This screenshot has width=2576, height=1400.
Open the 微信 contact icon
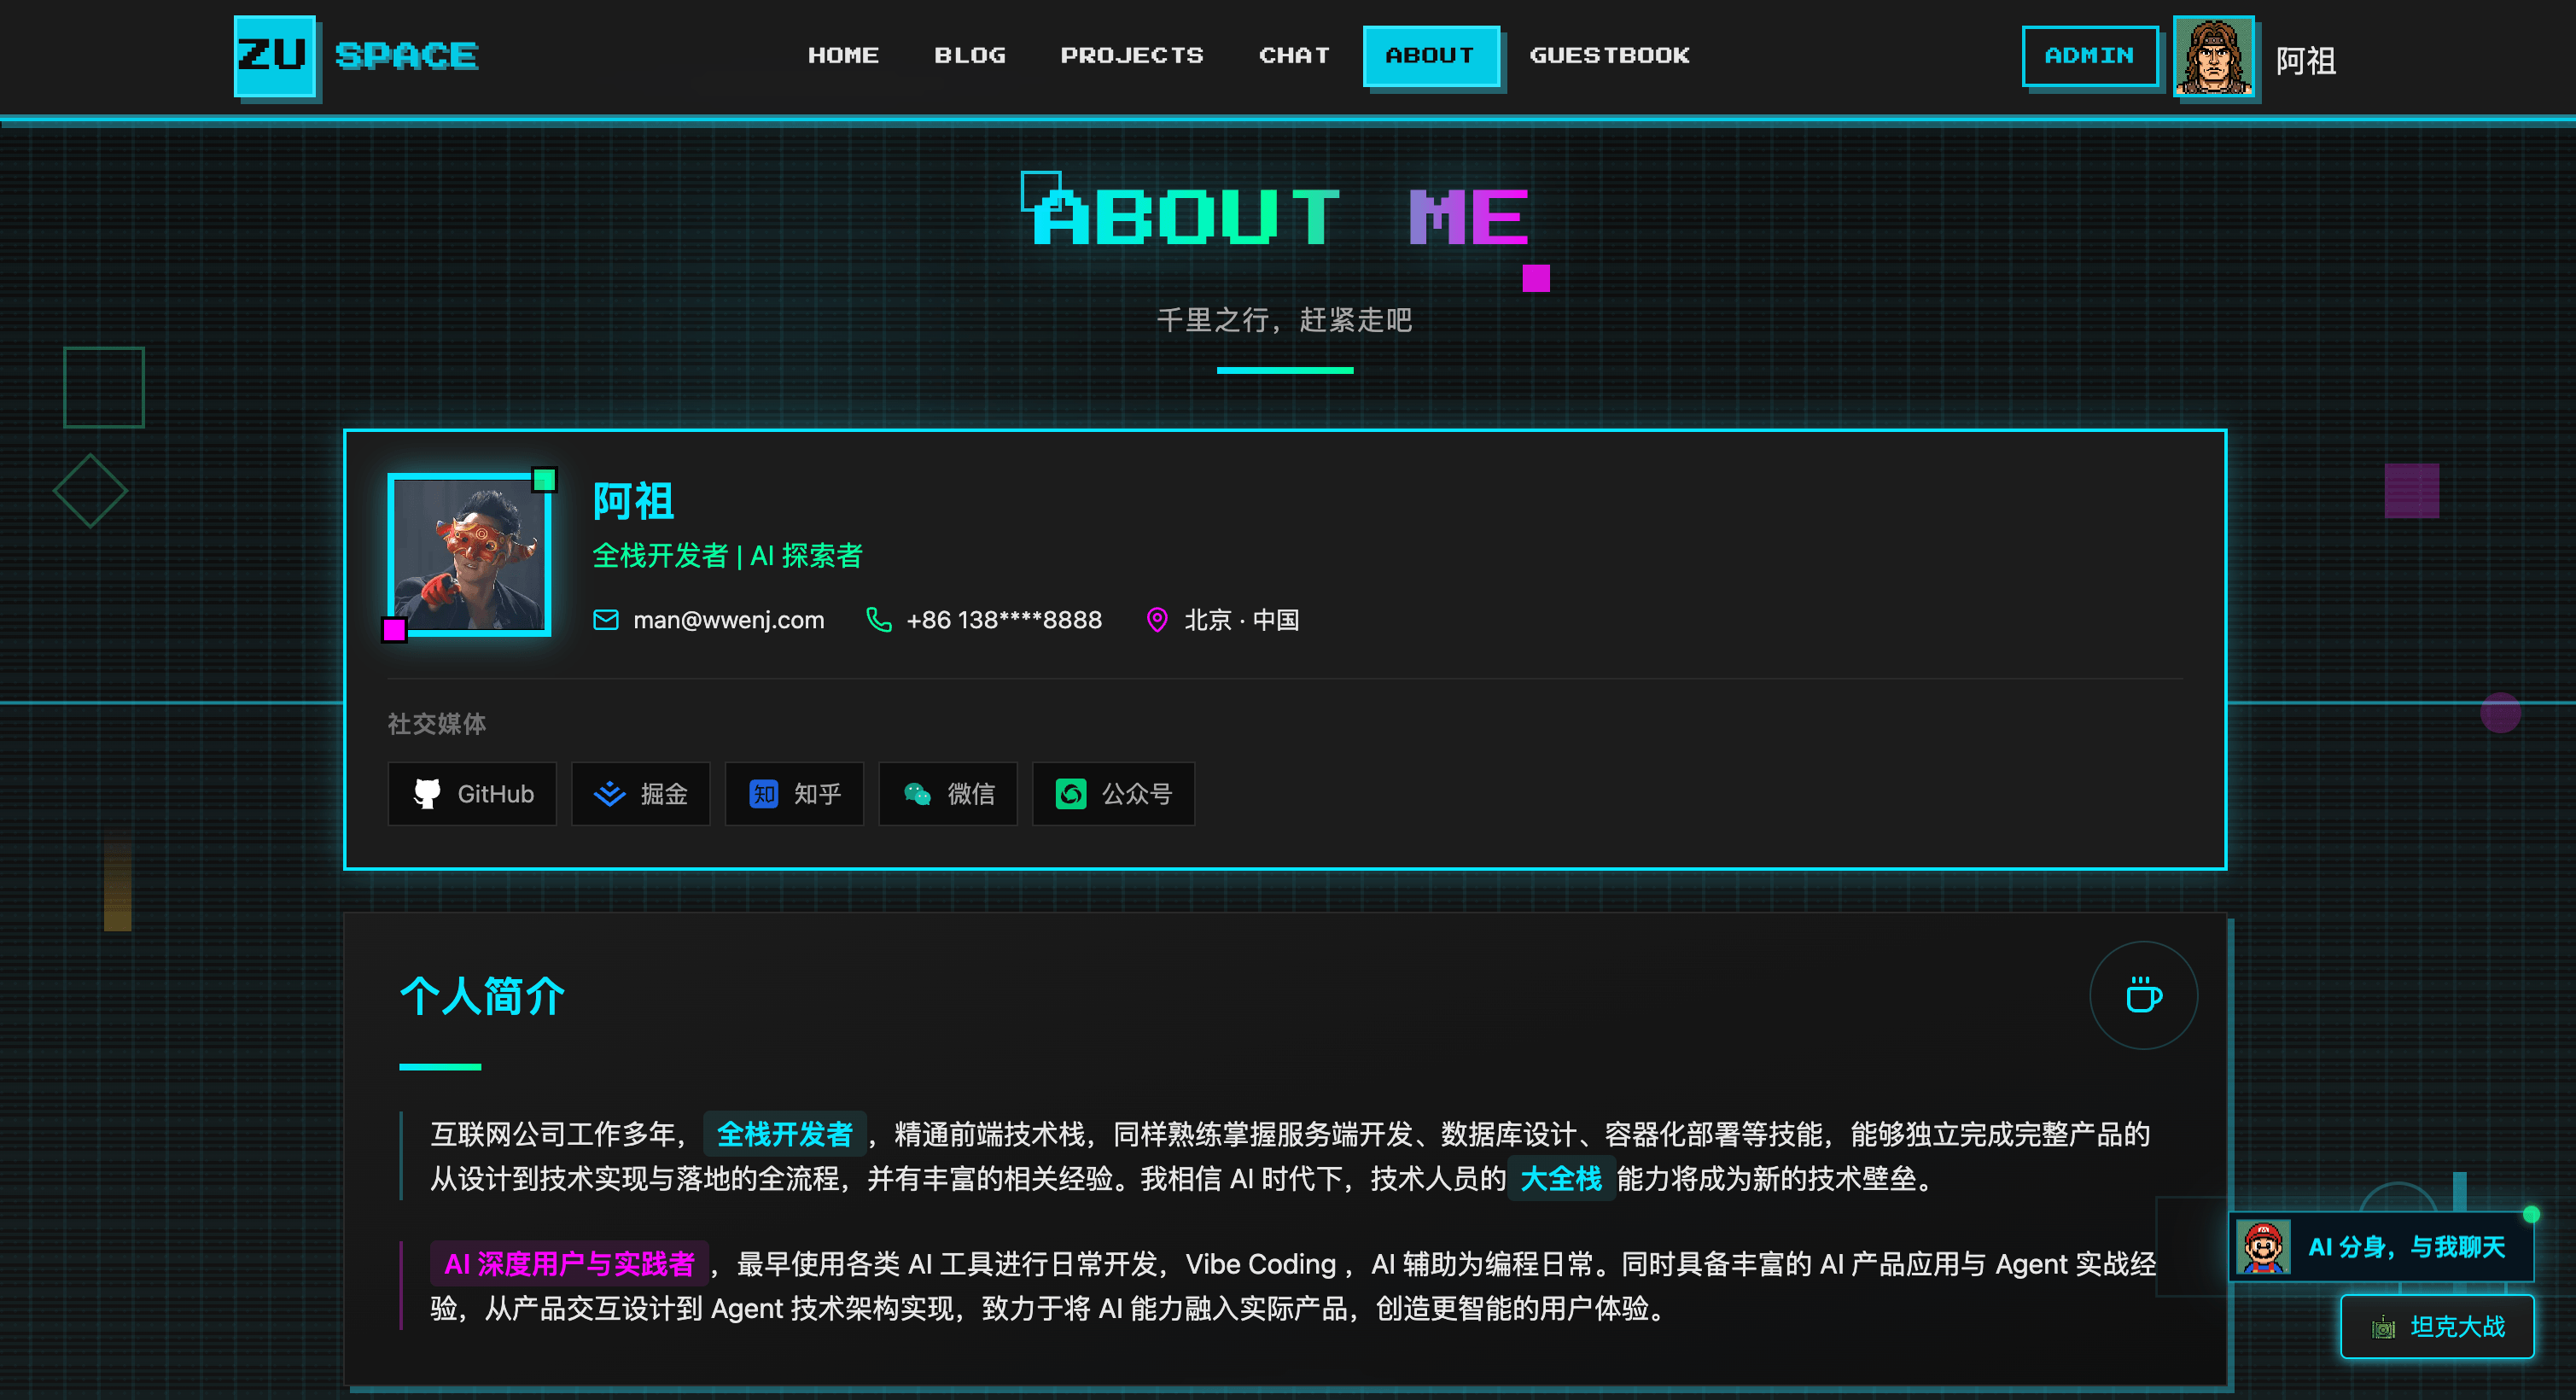coord(916,793)
